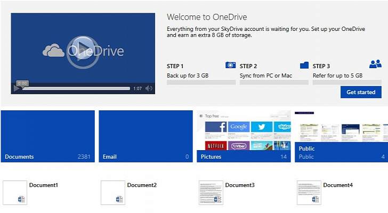The width and height of the screenshot is (388, 213).
Task: Open the Email folder tile
Action: coord(145,136)
